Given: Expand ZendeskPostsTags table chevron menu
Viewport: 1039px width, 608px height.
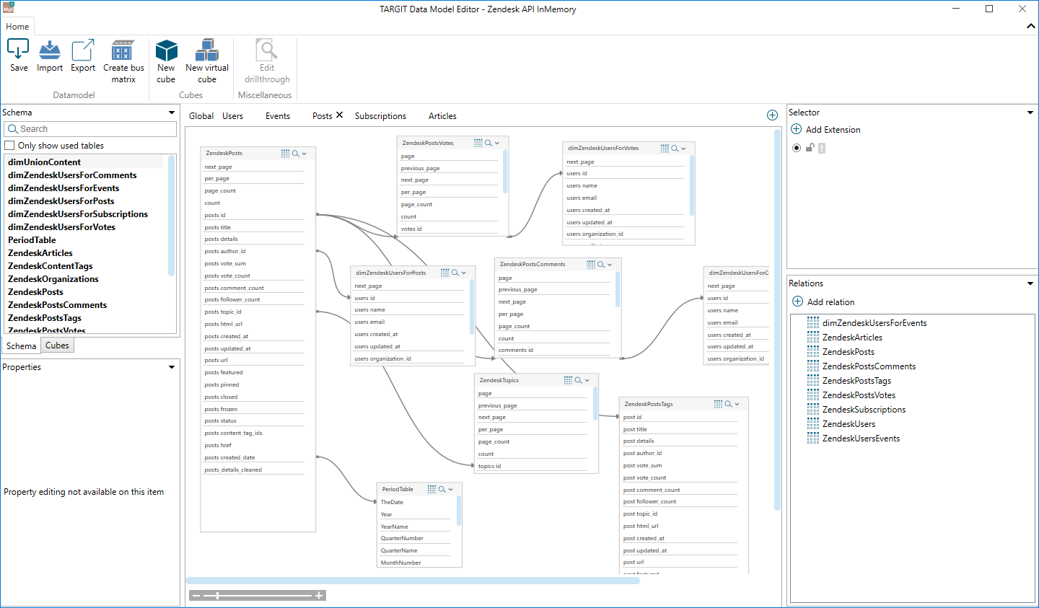Looking at the screenshot, I should tap(737, 405).
